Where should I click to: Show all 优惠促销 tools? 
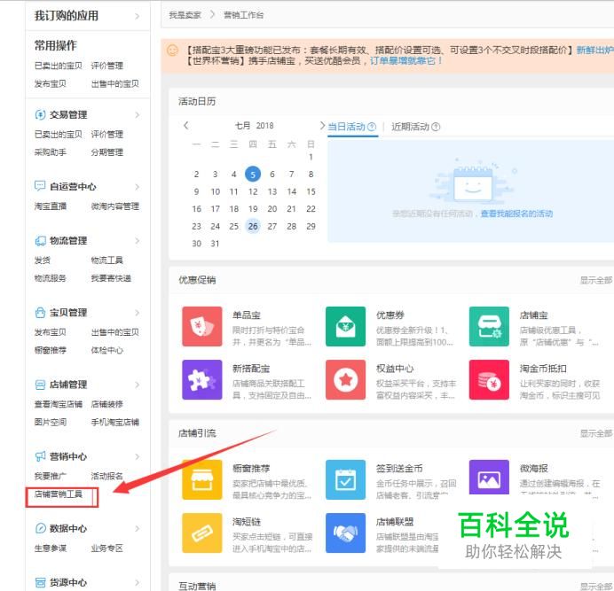point(596,280)
